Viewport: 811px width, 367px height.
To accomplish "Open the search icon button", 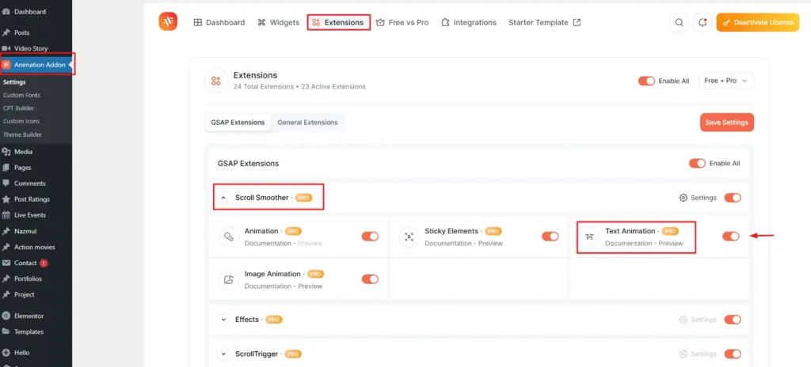I will point(679,22).
